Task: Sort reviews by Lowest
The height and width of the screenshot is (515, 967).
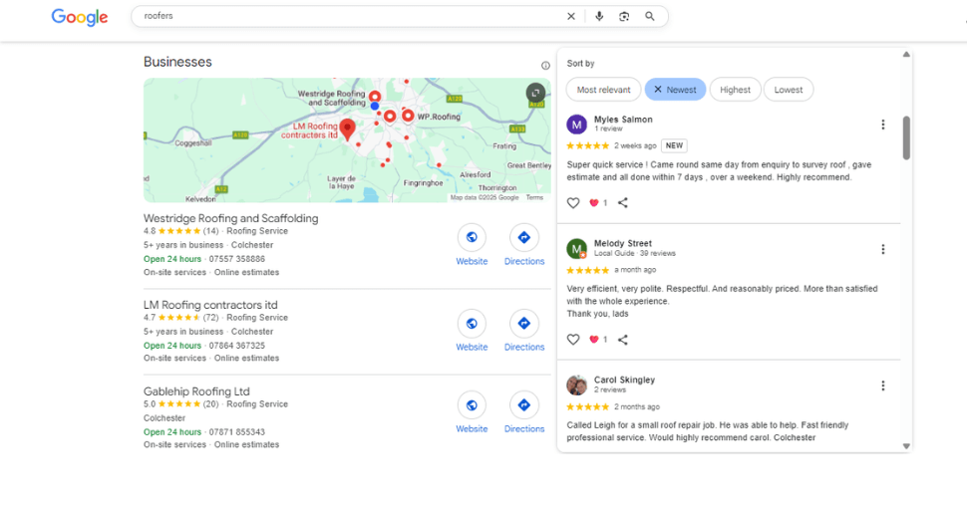Action: pyautogui.click(x=789, y=90)
